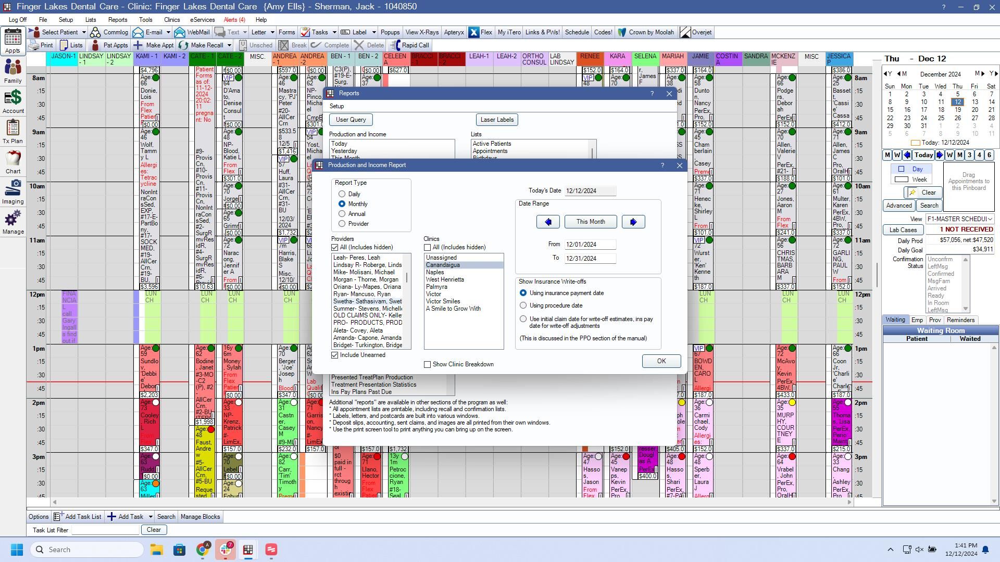Enable Show Clinic Breakdown
Image resolution: width=1000 pixels, height=562 pixels.
(428, 364)
